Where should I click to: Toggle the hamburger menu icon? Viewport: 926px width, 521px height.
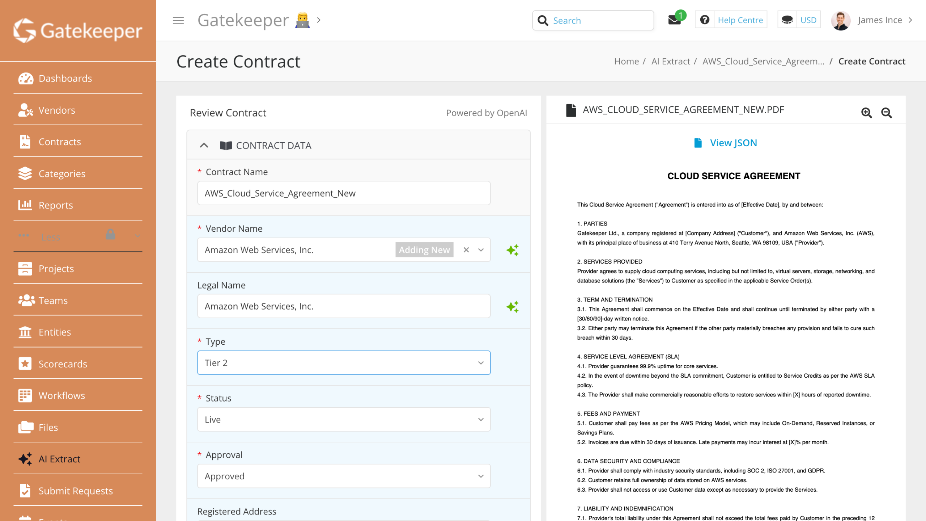178,20
